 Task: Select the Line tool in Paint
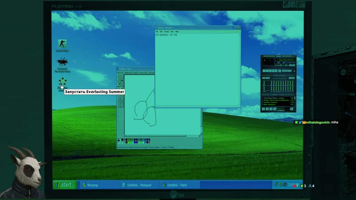pos(119,97)
